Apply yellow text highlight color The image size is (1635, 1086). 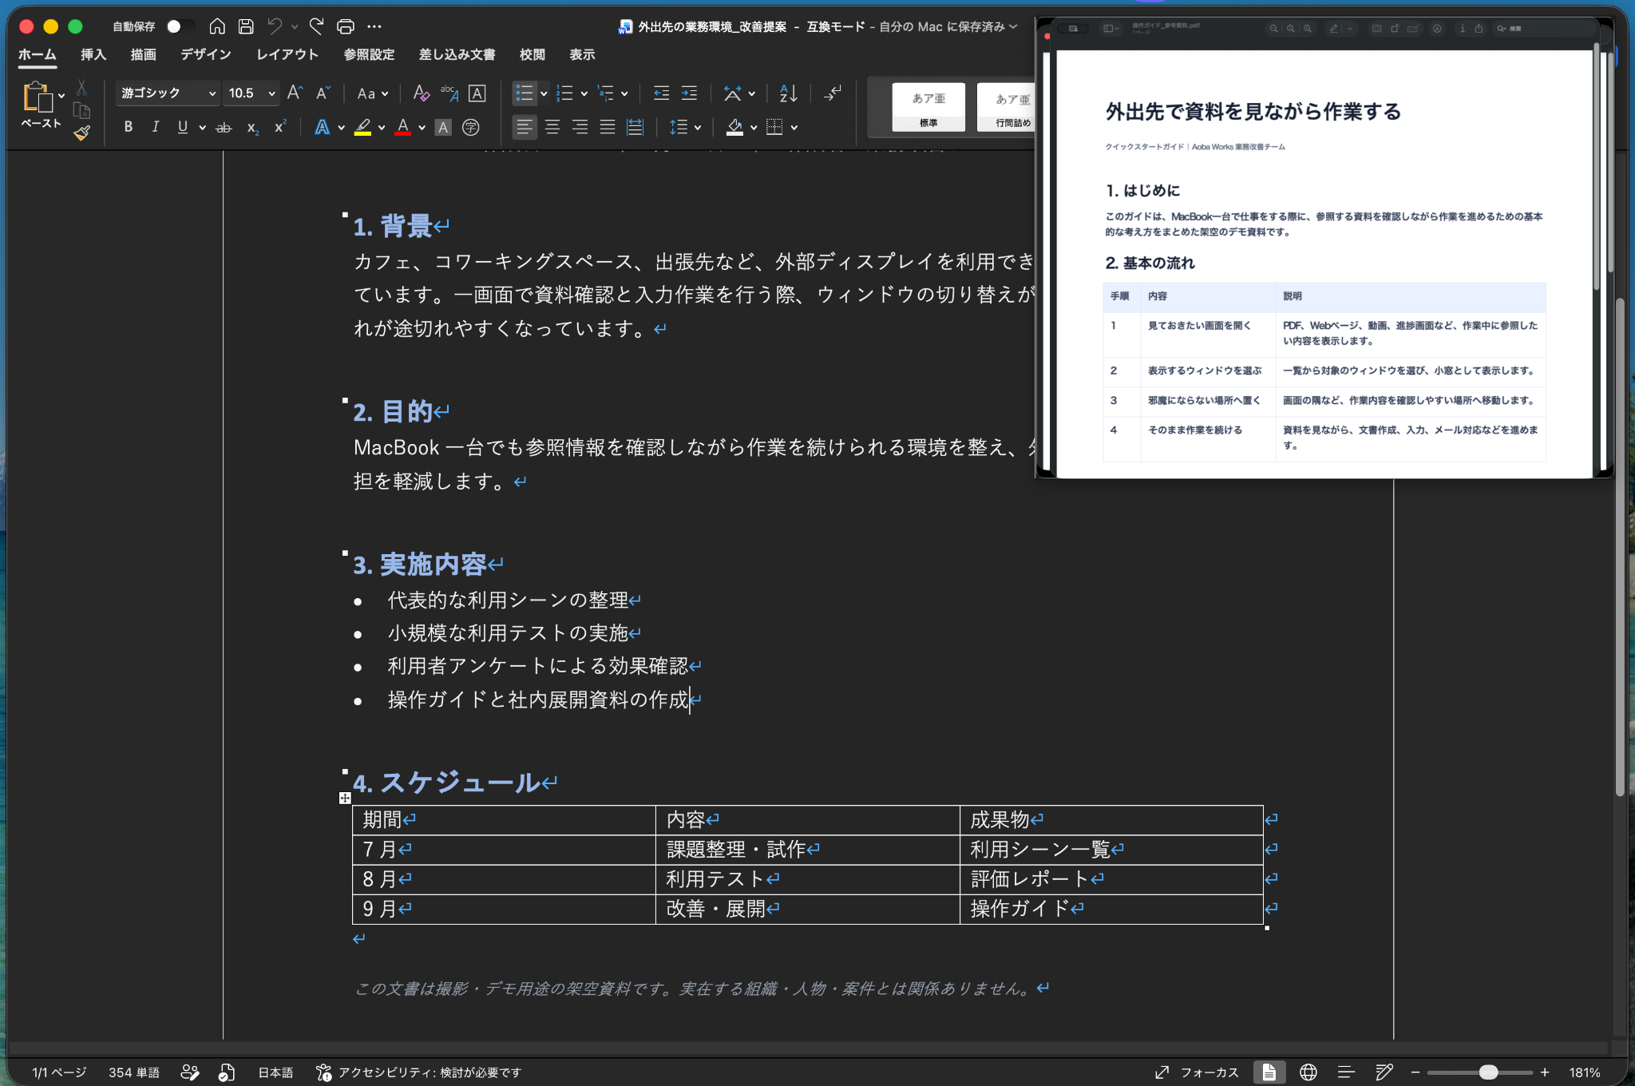click(x=363, y=127)
